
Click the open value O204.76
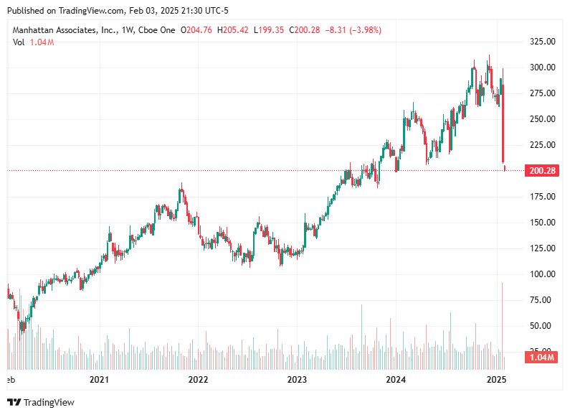point(196,30)
